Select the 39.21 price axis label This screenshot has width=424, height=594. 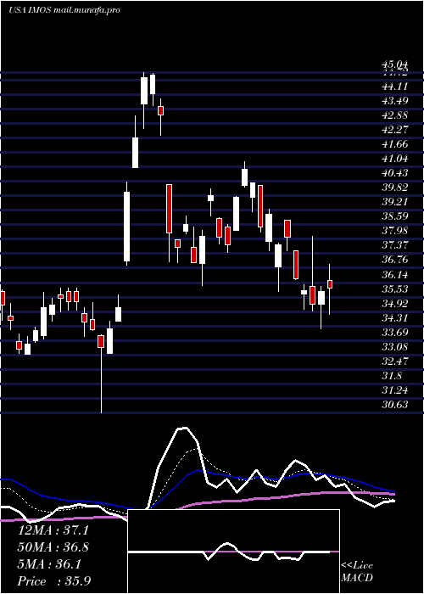pos(394,202)
